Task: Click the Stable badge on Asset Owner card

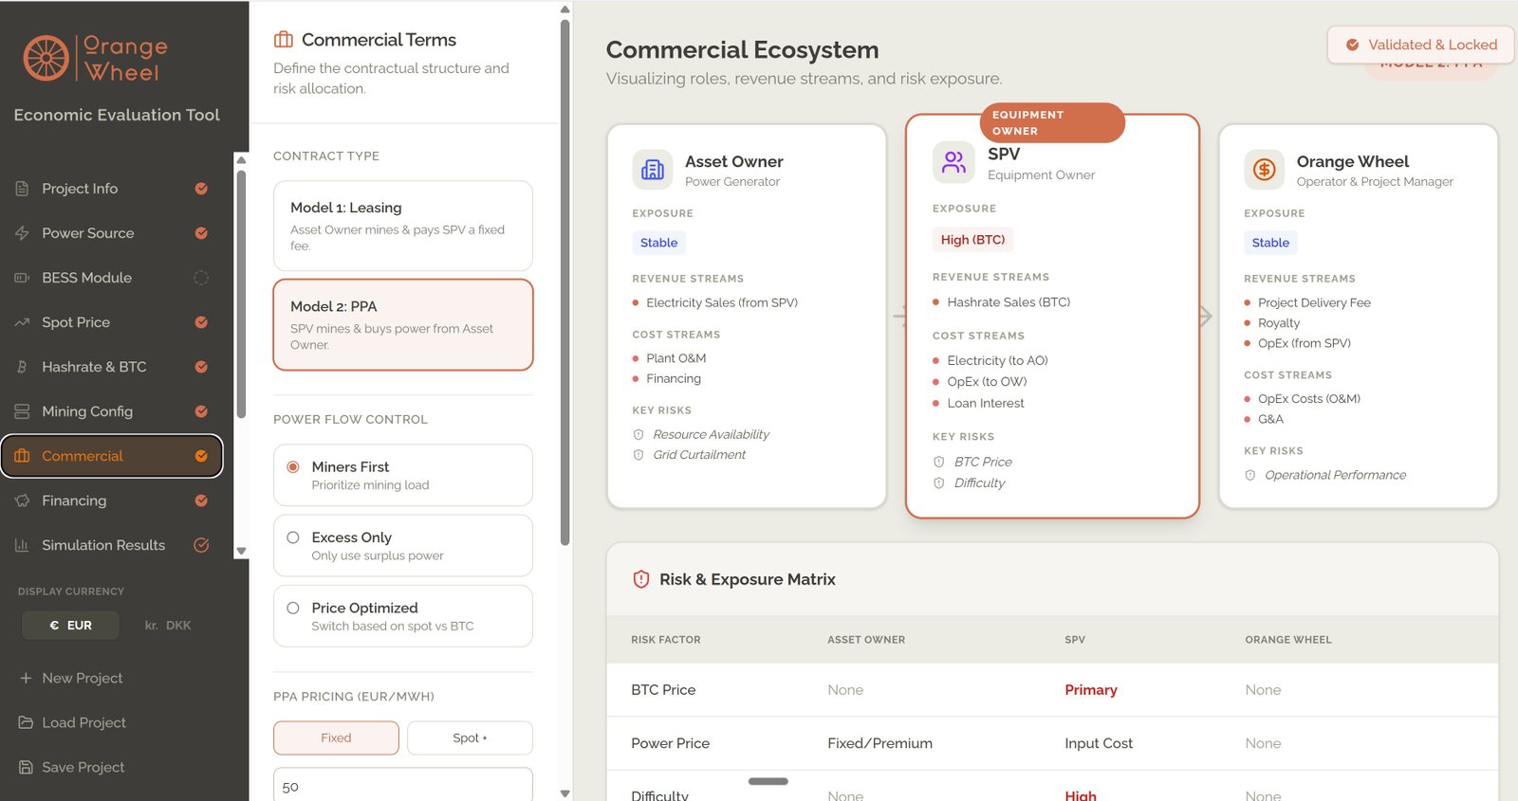Action: (x=658, y=243)
